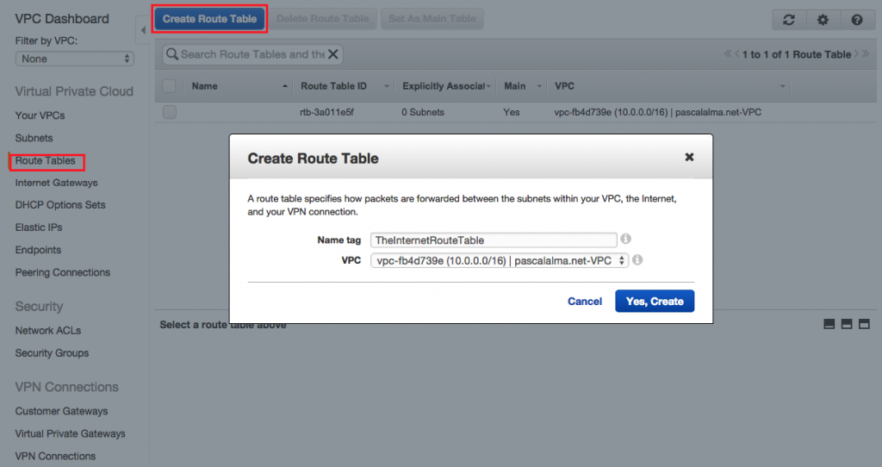Go to last page of route tables
Screen dimensions: 882x467
[865, 54]
